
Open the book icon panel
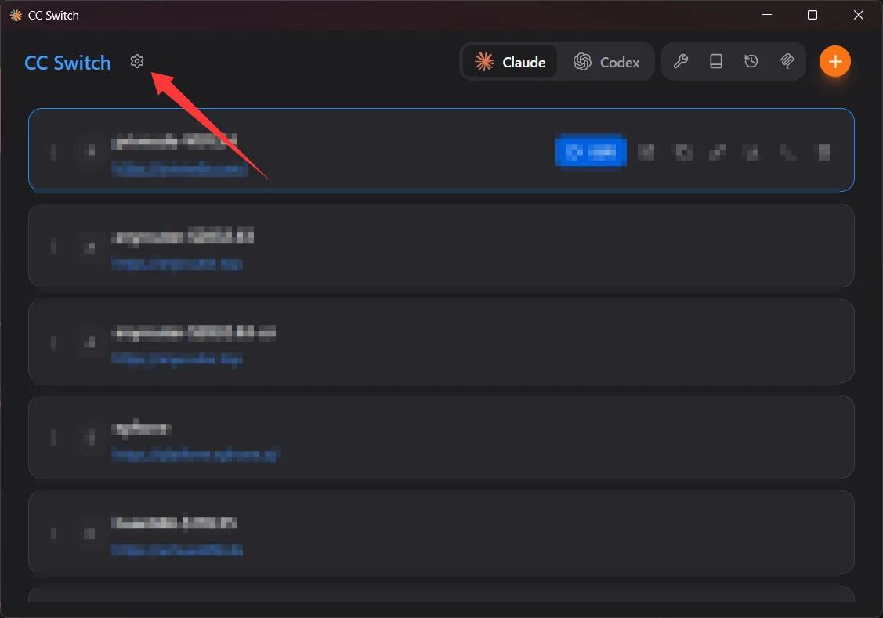(x=716, y=61)
